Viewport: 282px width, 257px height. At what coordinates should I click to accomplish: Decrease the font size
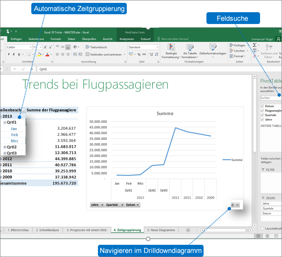[x=50, y=47]
